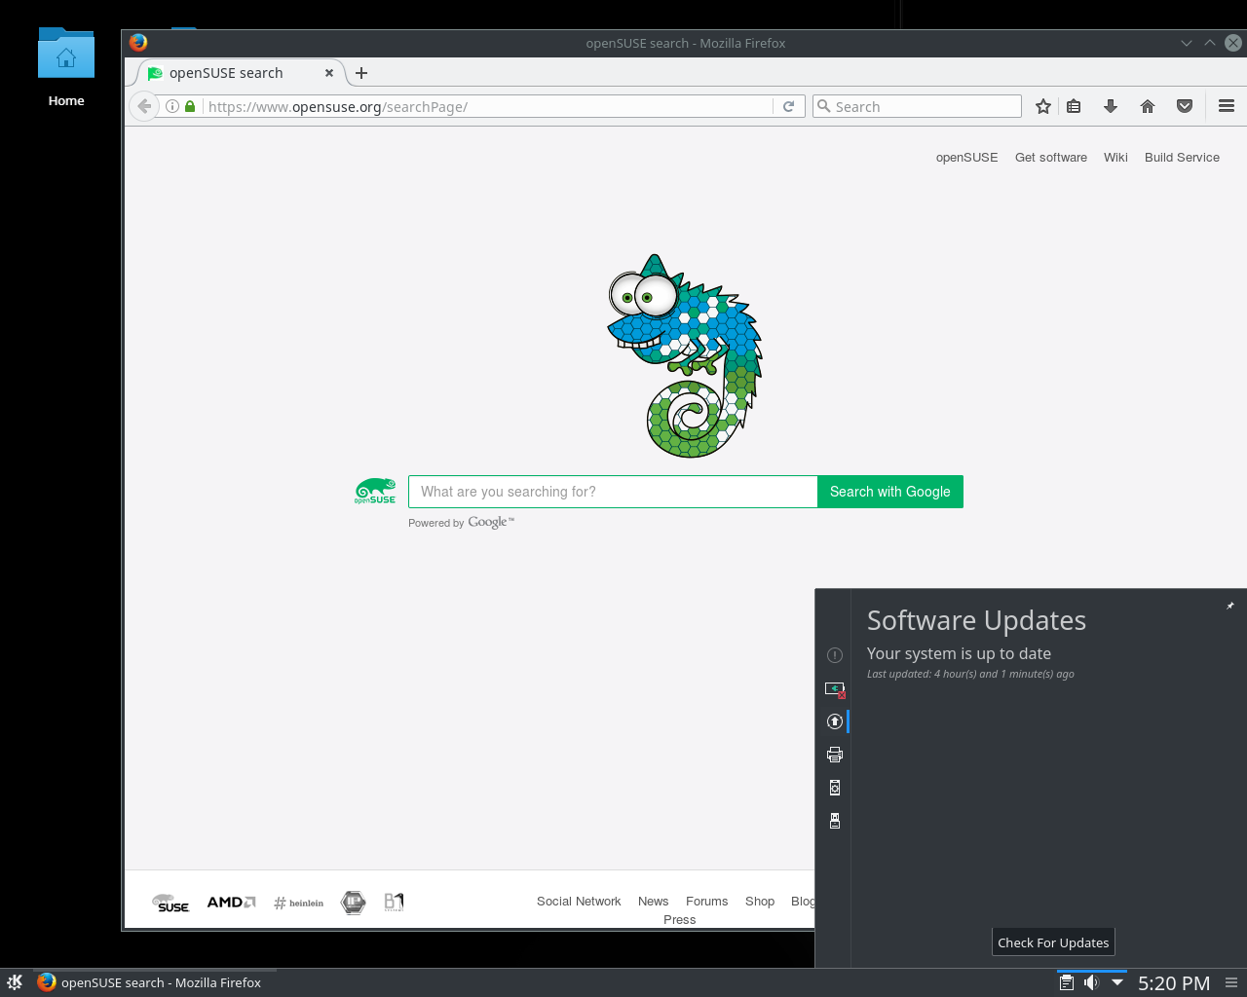
Task: Open the openSUSE top navigation link
Action: [x=966, y=158]
